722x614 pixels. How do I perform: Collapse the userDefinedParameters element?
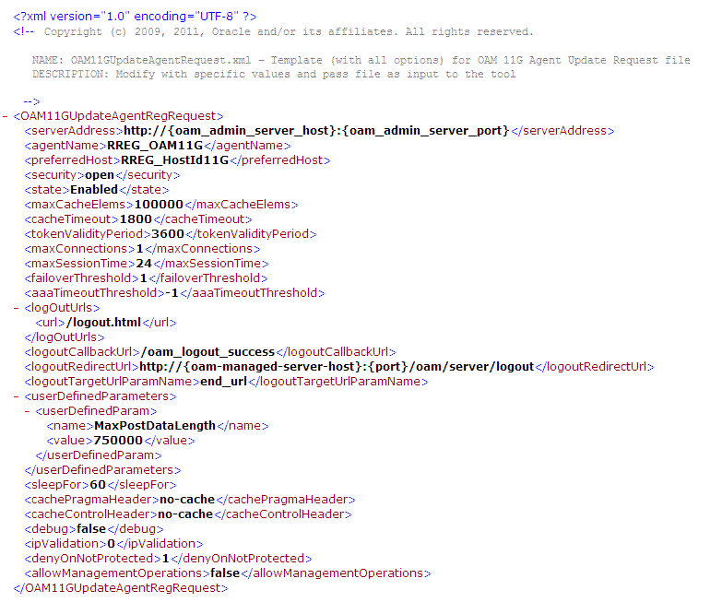tap(16, 396)
